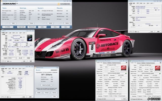Click title bar icon of HD 4290 GPU-Z window
The height and width of the screenshot is (101, 162).
96,61
